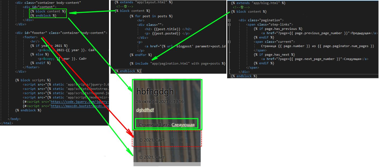Open the dghdfhdf post link in the page preview
379x167 pixels.
[145, 110]
